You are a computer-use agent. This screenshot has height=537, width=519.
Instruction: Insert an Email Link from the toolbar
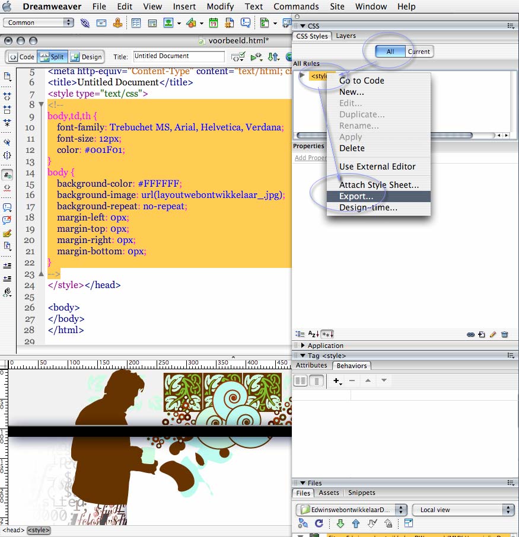pyautogui.click(x=101, y=23)
